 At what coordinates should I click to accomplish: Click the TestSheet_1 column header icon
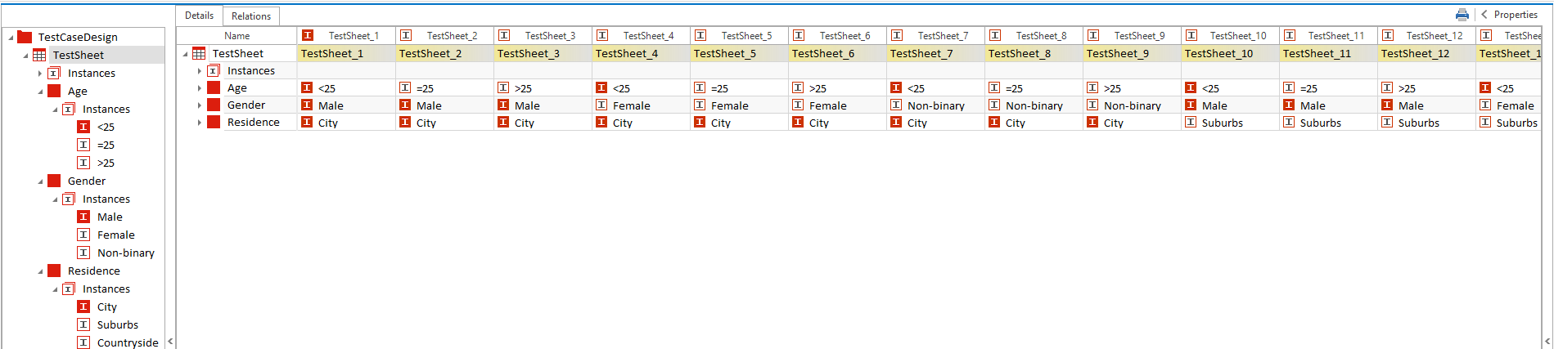tap(308, 35)
